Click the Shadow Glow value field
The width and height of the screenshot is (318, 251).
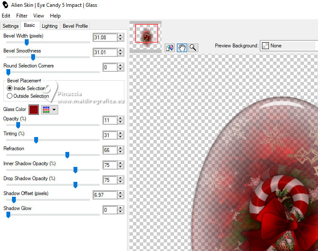click(x=110, y=210)
